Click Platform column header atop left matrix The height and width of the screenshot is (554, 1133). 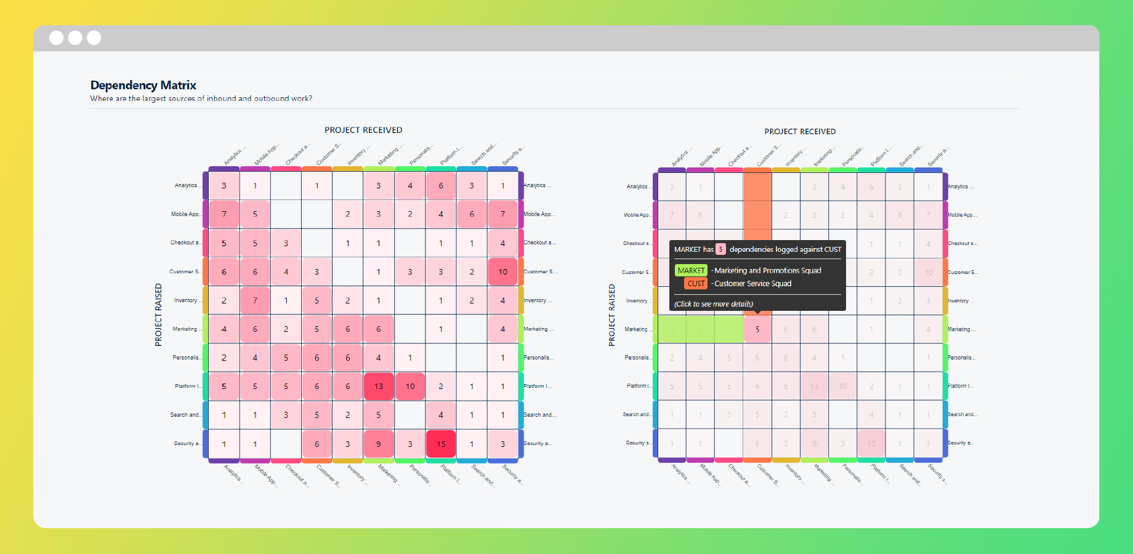(x=451, y=155)
